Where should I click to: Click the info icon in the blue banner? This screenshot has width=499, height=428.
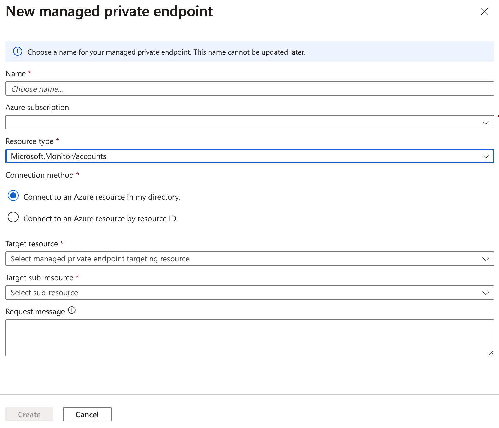(x=18, y=52)
